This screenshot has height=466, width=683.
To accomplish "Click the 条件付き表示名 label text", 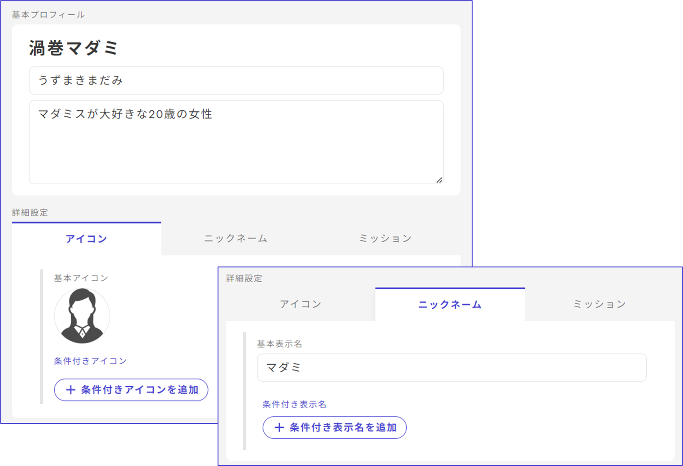I will tap(294, 405).
